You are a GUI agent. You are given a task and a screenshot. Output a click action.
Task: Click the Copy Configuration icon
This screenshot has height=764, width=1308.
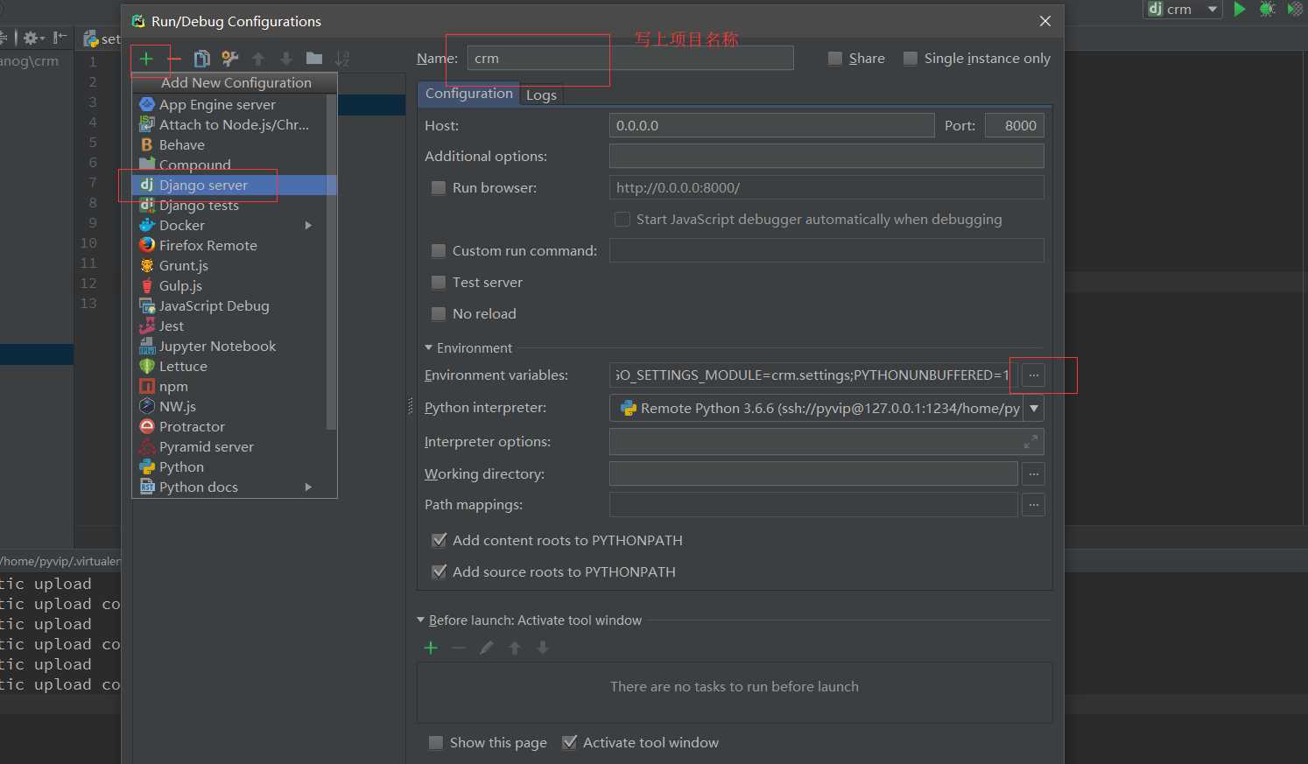[x=201, y=59]
